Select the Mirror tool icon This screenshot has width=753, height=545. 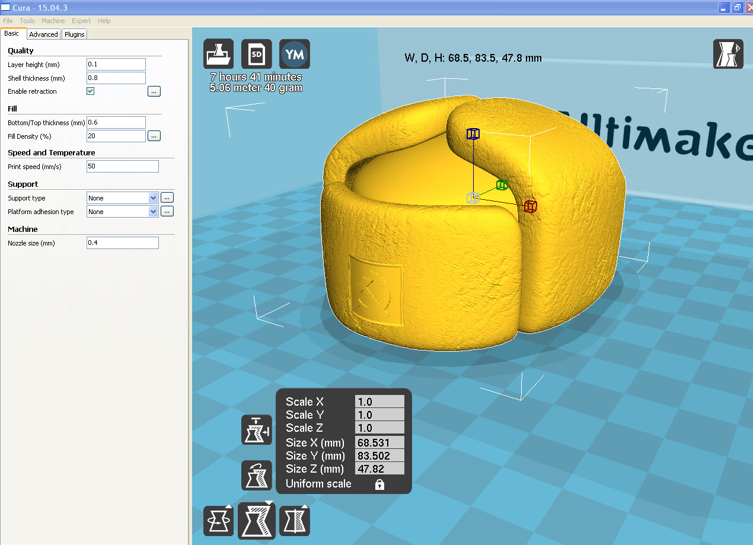[295, 521]
